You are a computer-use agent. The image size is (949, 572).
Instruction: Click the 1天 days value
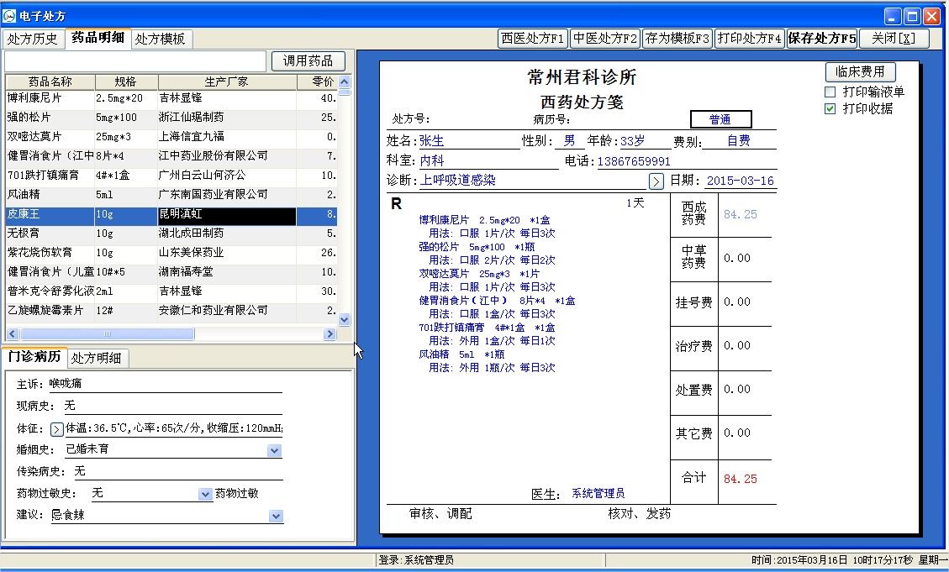coord(635,203)
